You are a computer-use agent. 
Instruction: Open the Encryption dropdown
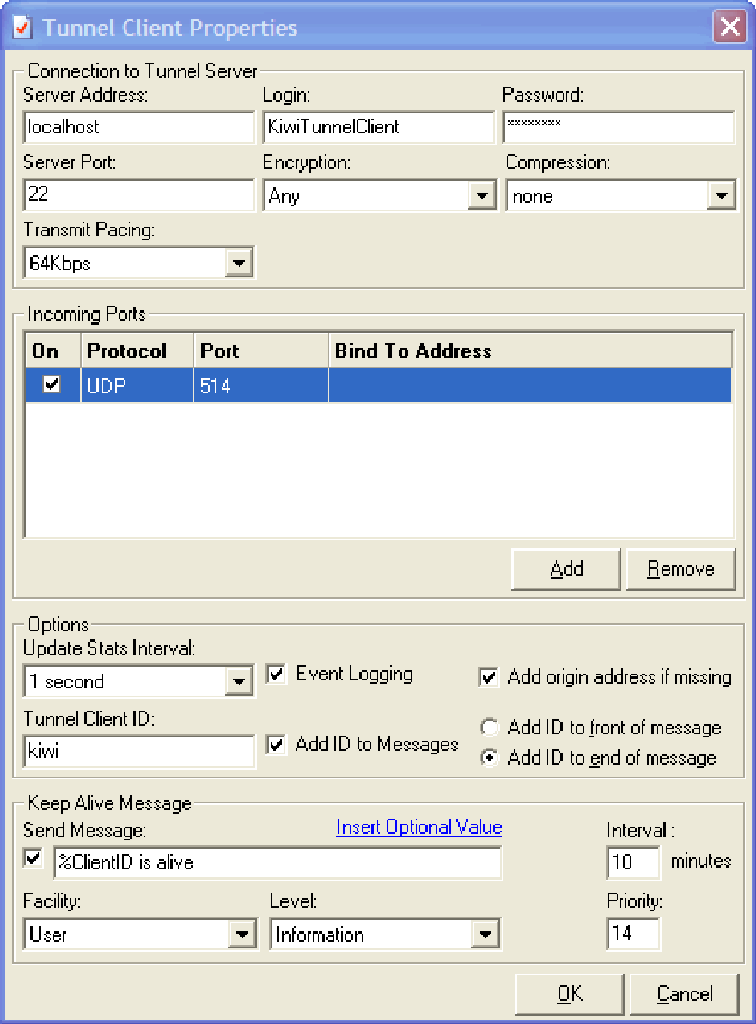[483, 196]
